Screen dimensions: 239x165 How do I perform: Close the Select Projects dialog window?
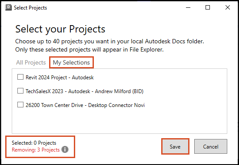pos(228,7)
